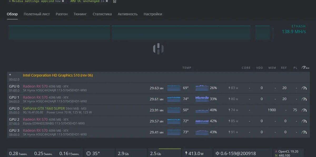Click the 0.16 15мин. load average
This screenshot has width=316, height=157.
(69, 154)
